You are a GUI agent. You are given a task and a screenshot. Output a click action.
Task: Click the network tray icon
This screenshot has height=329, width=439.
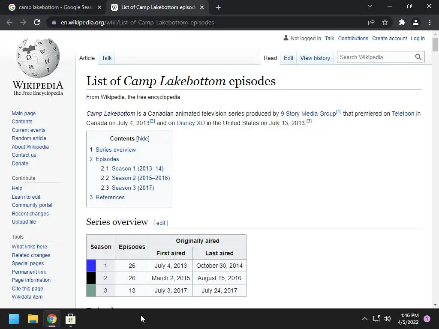(376, 319)
